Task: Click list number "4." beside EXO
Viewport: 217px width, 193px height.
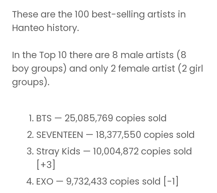Action: tap(30, 182)
